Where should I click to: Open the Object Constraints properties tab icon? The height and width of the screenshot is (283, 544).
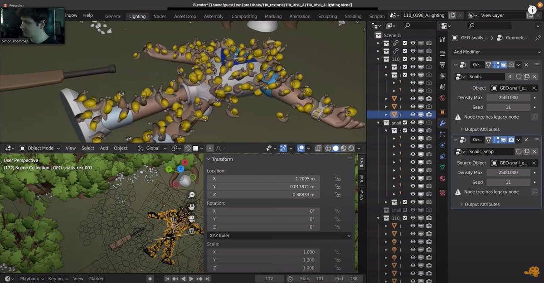point(442,156)
